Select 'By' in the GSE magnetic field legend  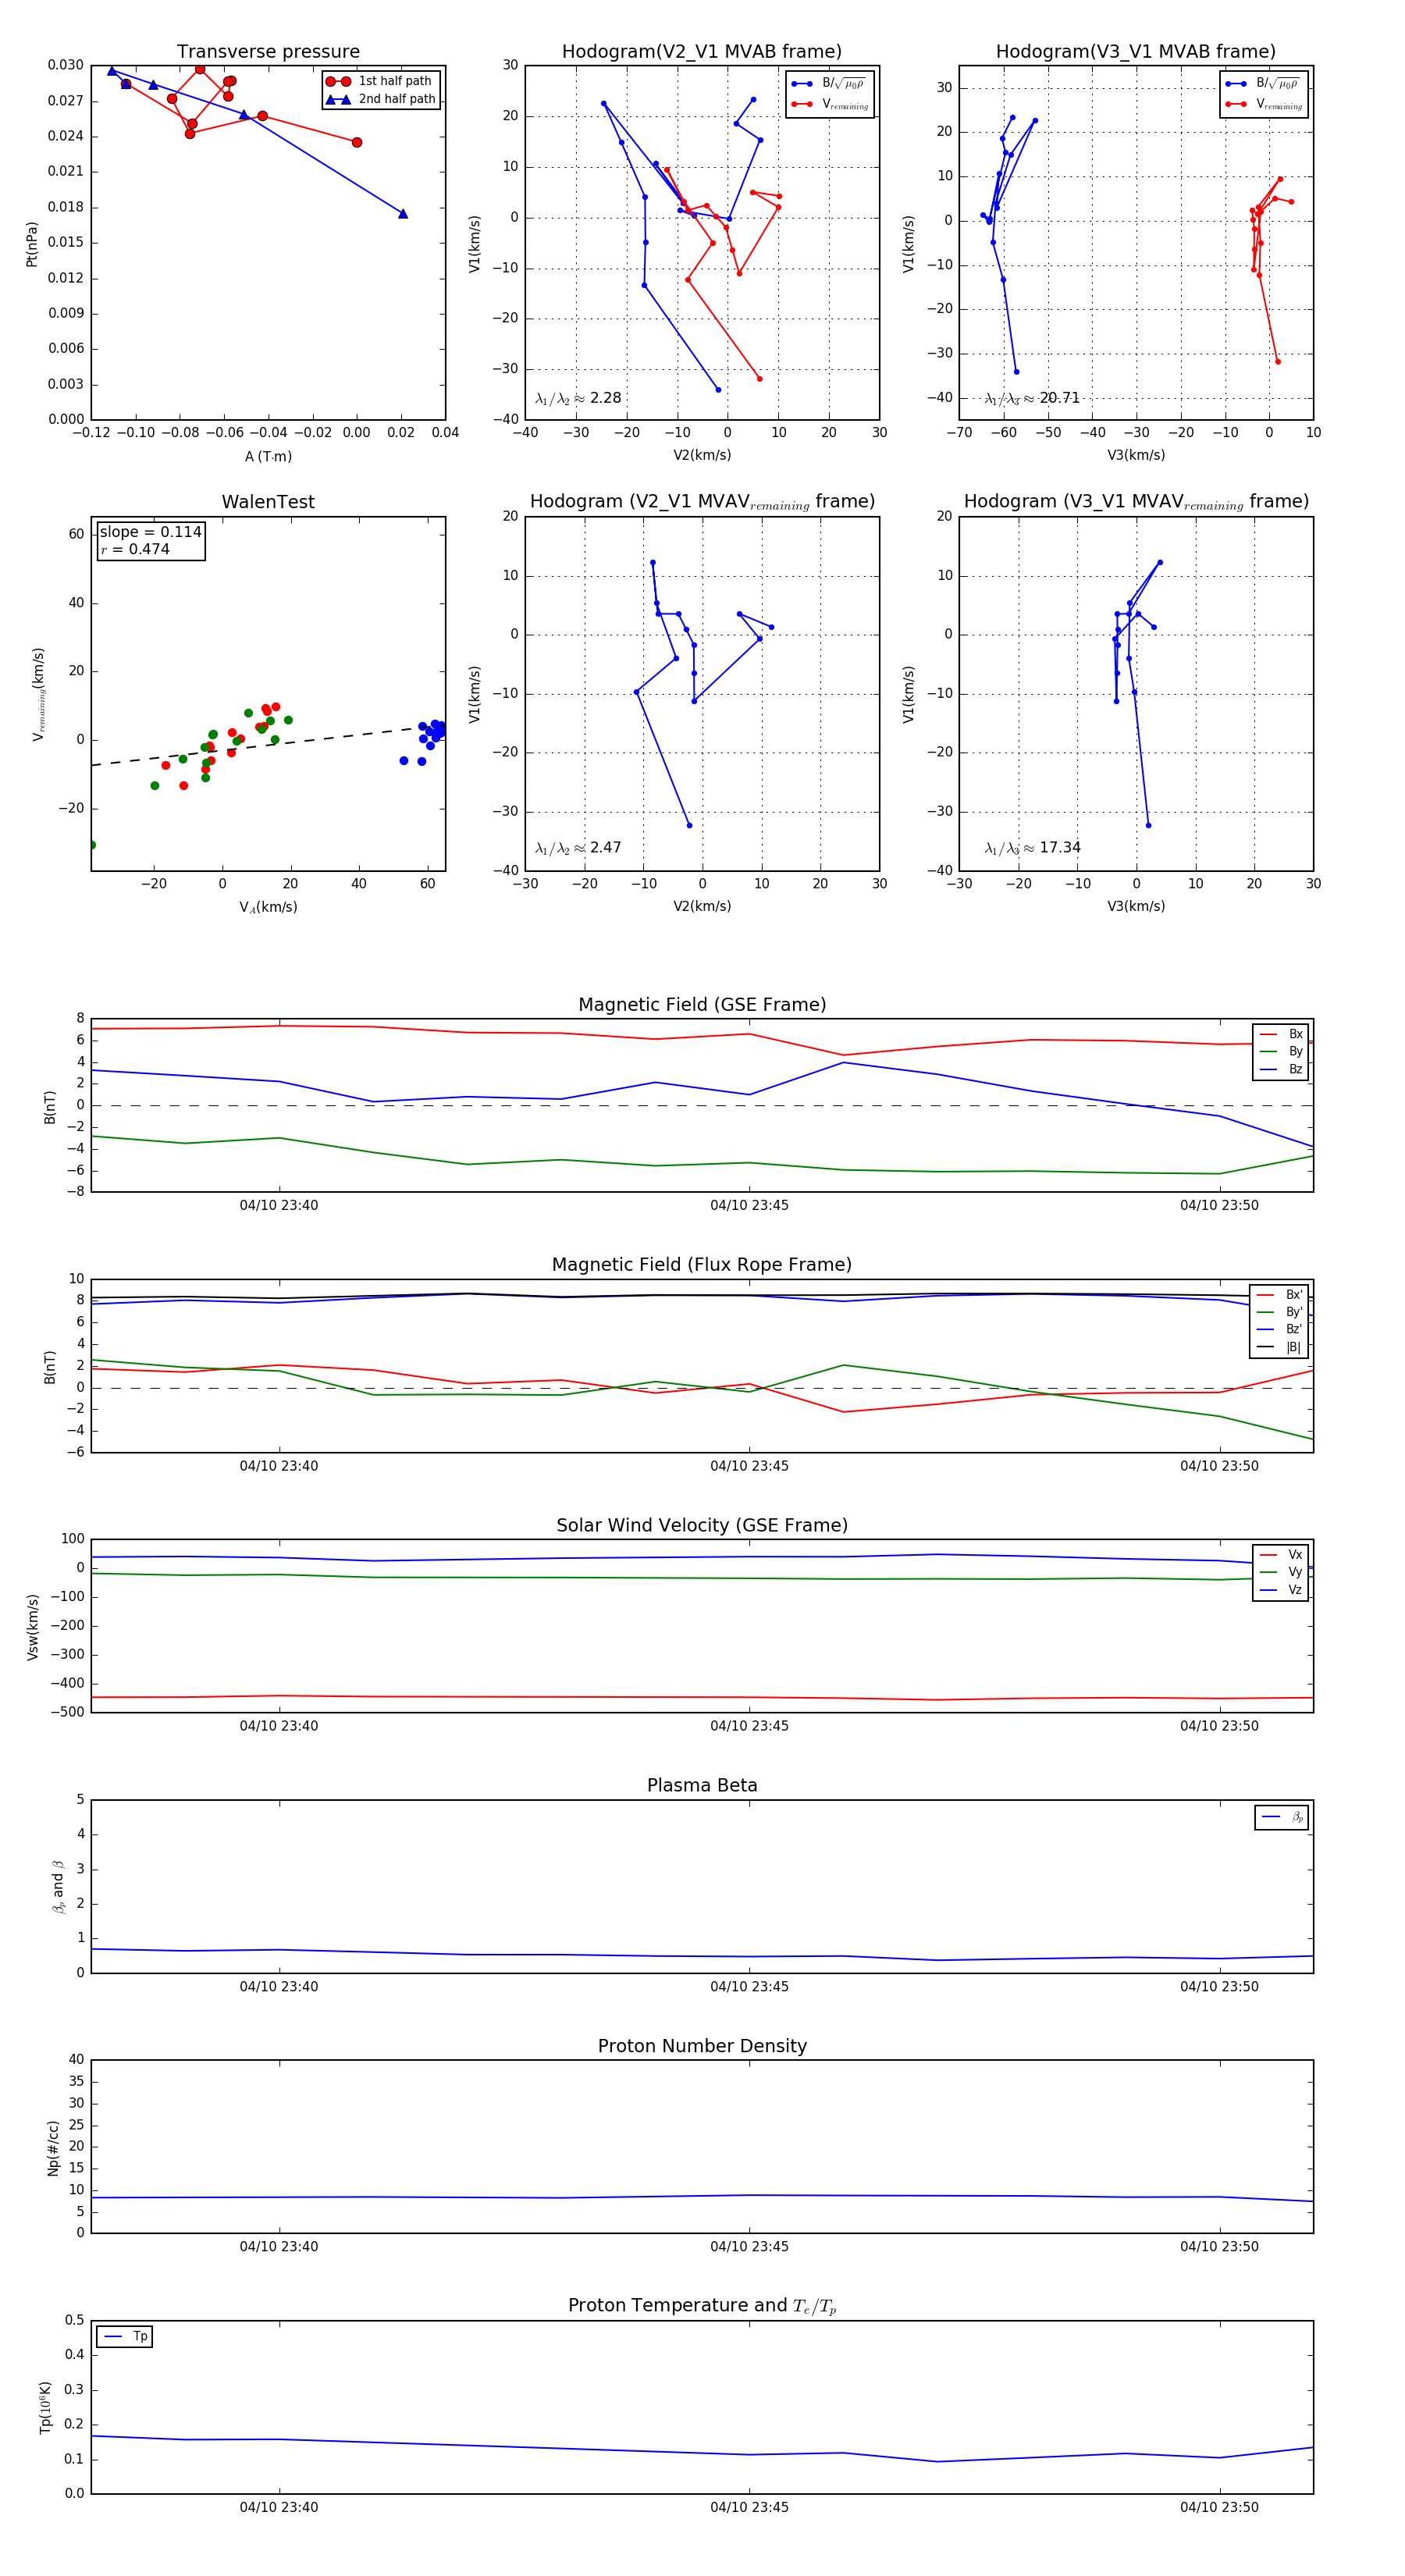[x=1281, y=1051]
